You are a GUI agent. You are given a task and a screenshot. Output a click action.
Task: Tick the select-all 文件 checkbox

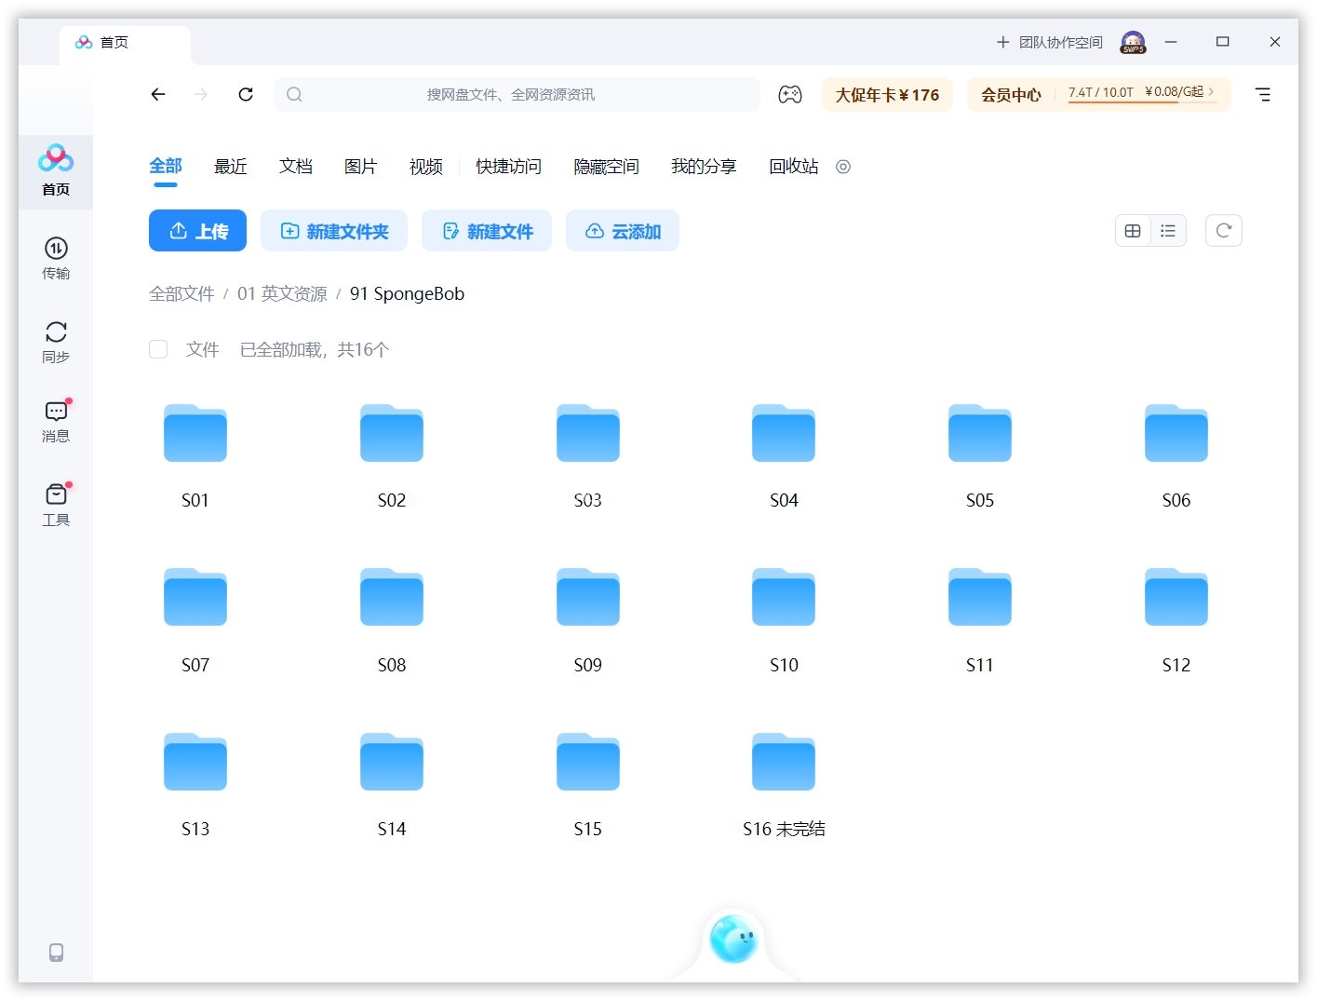158,349
